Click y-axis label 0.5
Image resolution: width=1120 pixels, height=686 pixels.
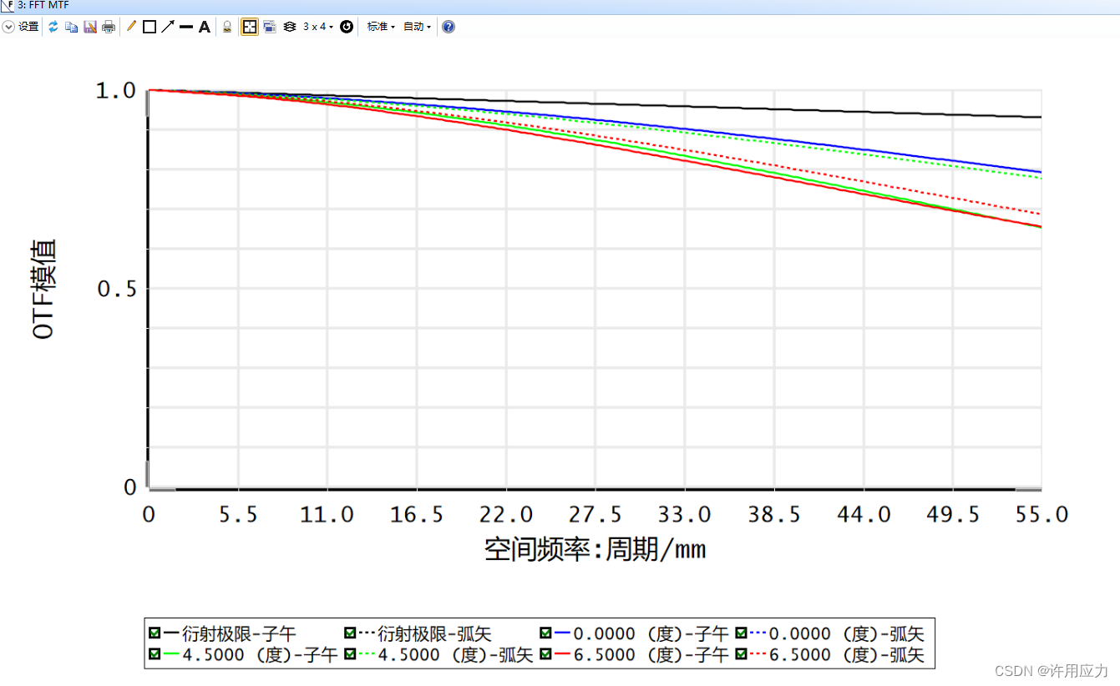pos(117,289)
